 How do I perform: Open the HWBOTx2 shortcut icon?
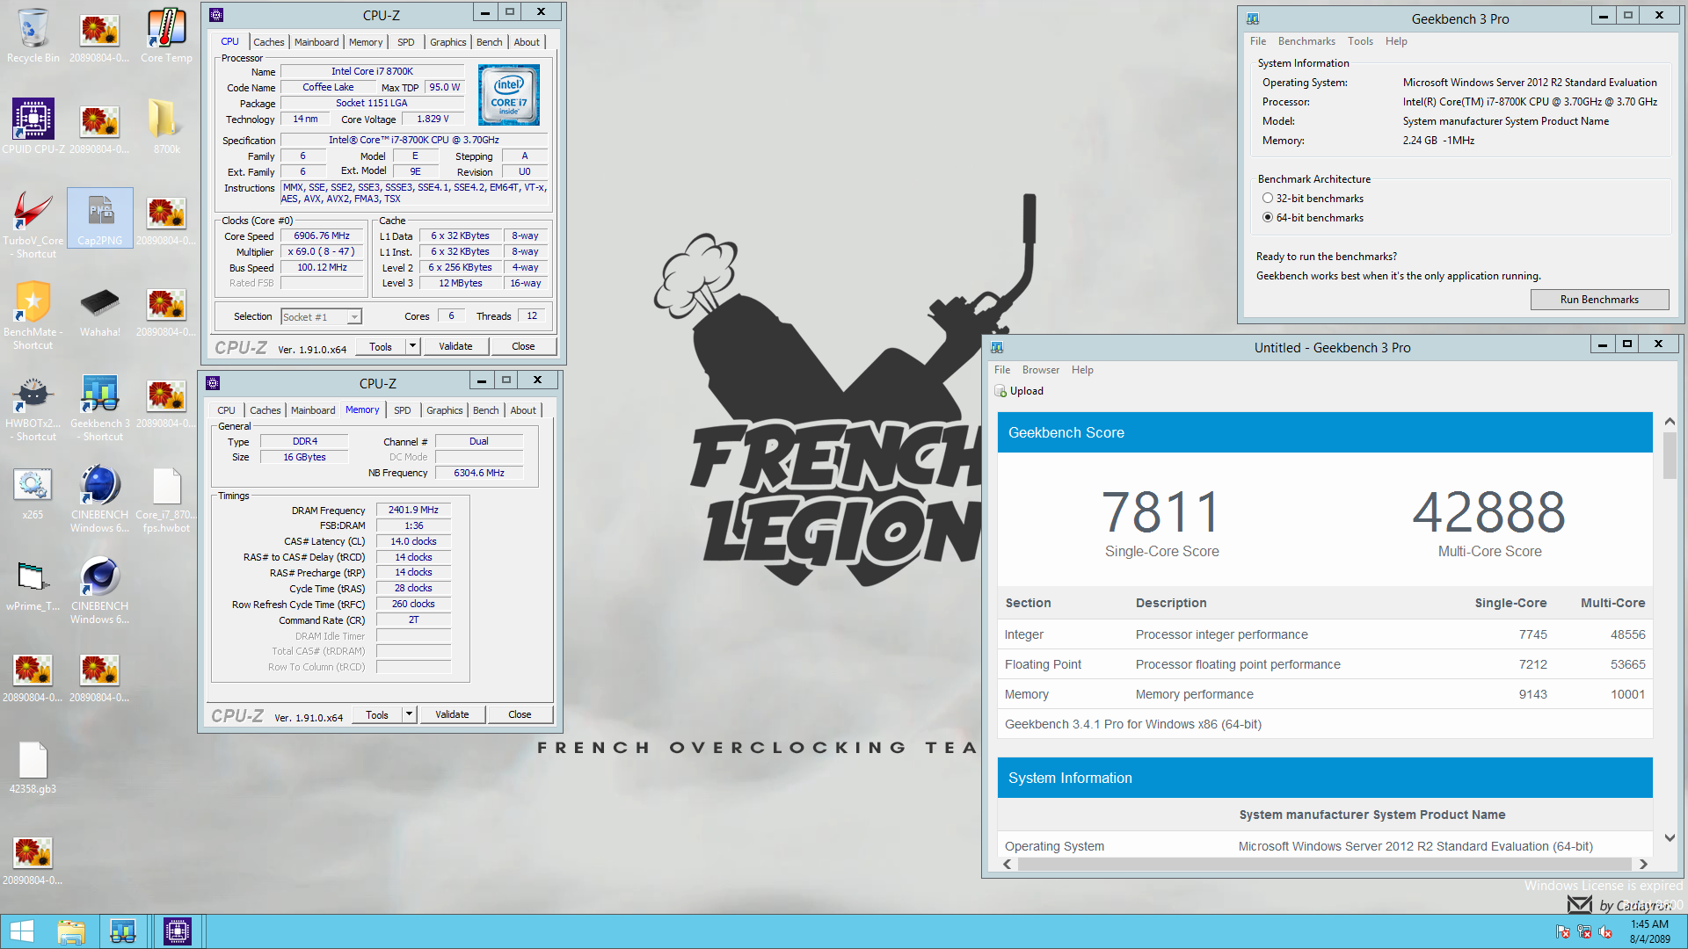click(x=33, y=407)
